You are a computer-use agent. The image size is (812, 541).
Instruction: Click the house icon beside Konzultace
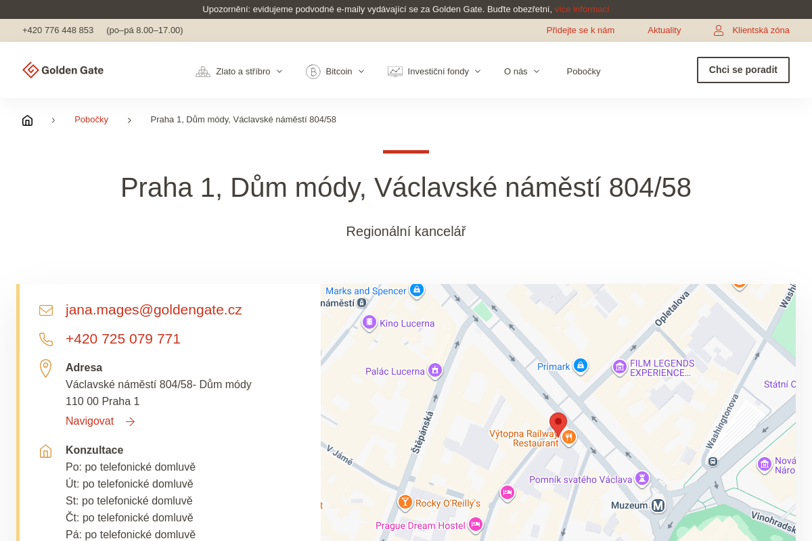pyautogui.click(x=45, y=451)
